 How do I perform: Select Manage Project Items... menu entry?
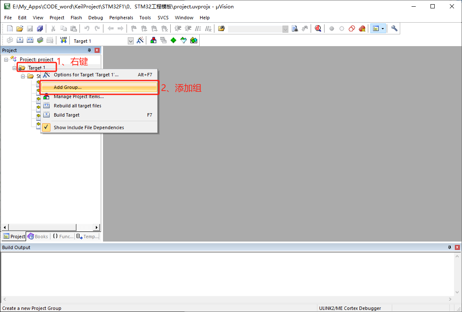click(99, 96)
